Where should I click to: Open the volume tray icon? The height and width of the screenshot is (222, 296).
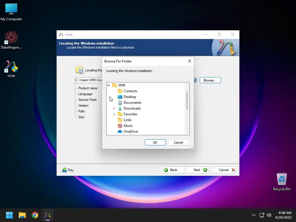coord(269,215)
